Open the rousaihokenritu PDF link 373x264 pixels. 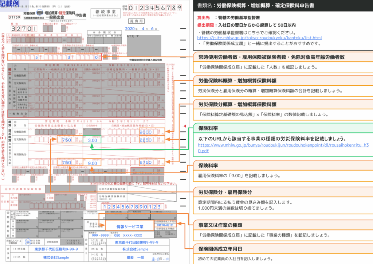tap(283, 148)
